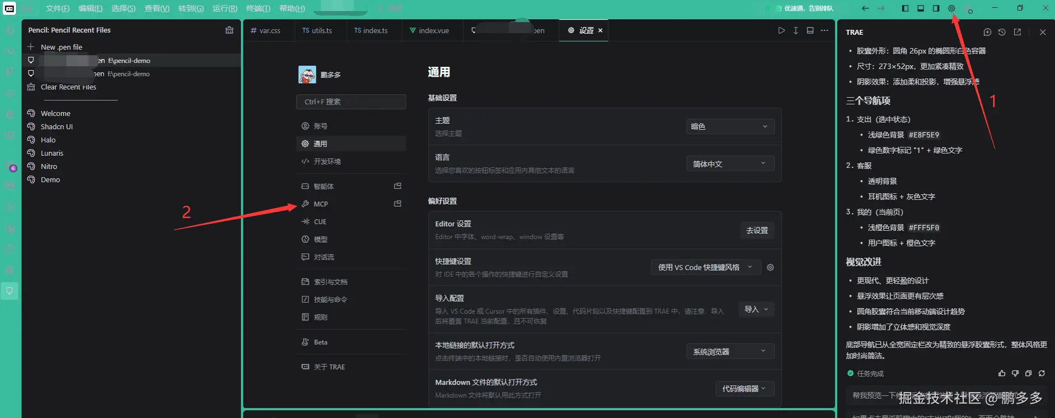Open keyboard shortcut gear settings
1055x418 pixels.
[x=770, y=267]
